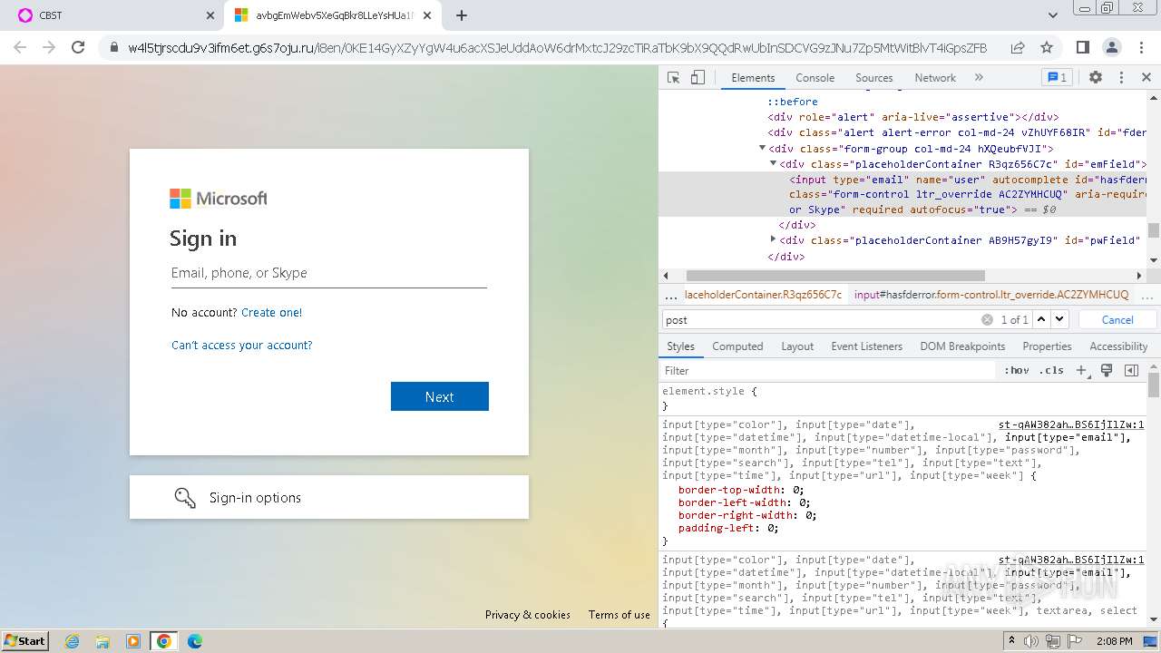Open Sign-in options

[x=329, y=497]
